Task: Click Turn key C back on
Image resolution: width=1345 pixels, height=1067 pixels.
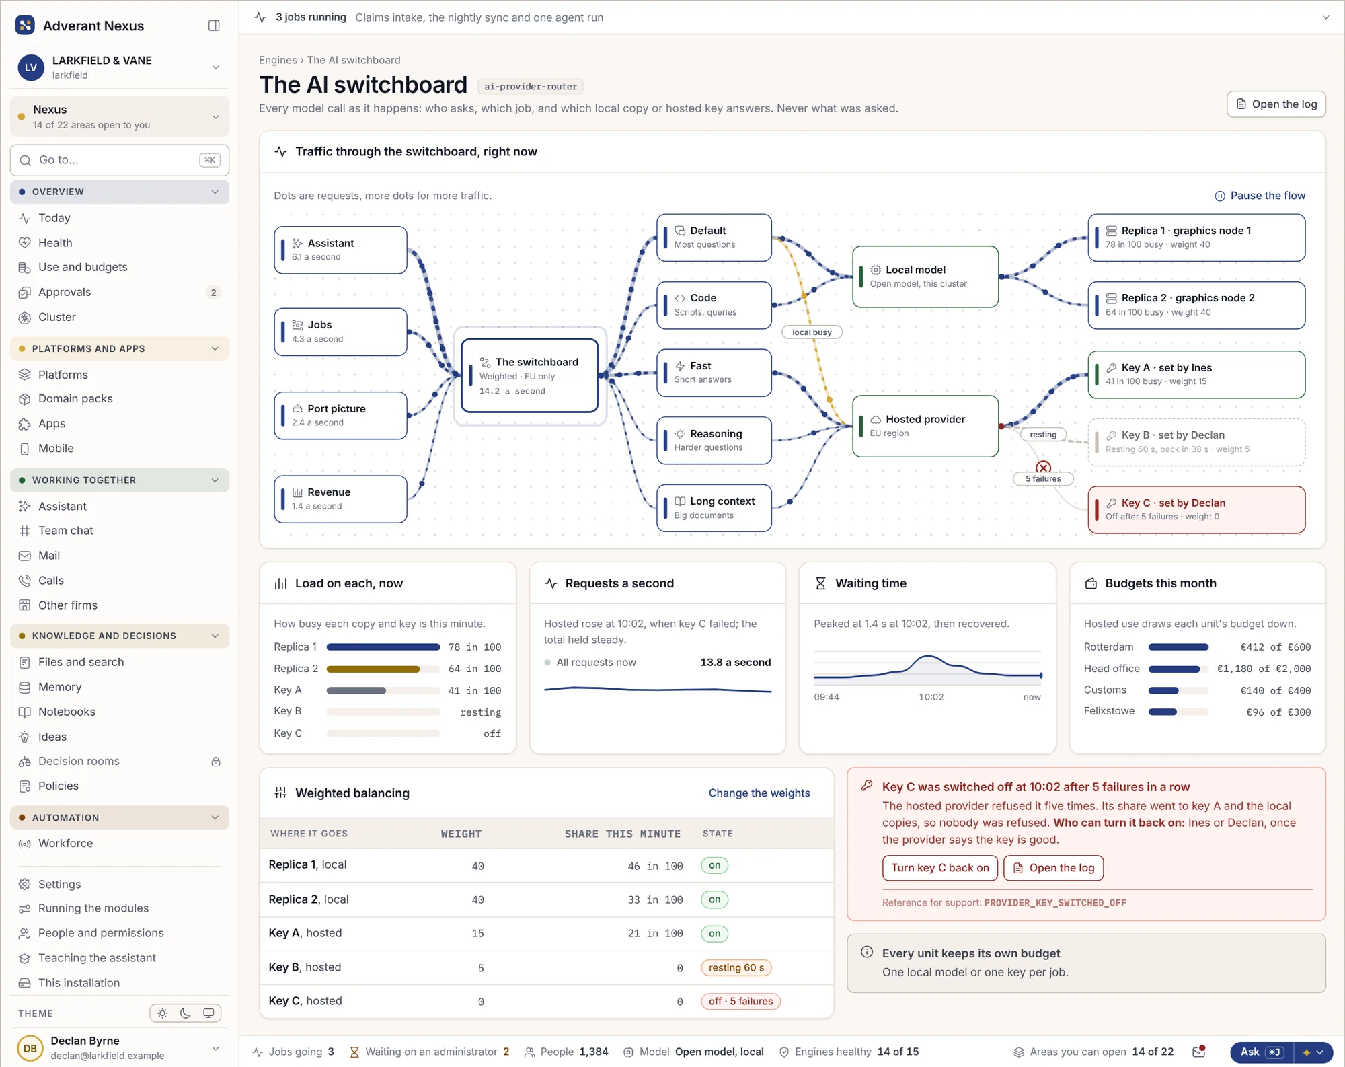Action: click(x=939, y=868)
